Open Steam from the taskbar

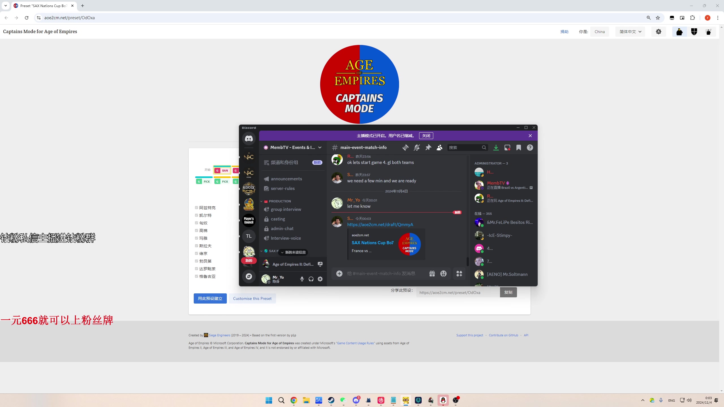331,400
